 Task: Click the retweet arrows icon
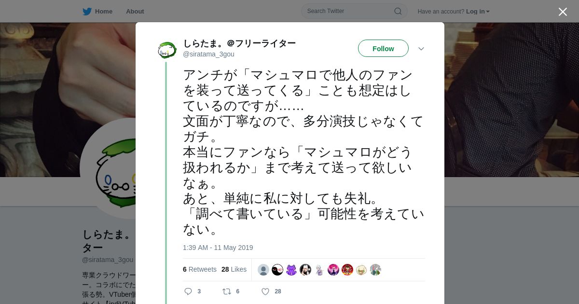(x=226, y=291)
